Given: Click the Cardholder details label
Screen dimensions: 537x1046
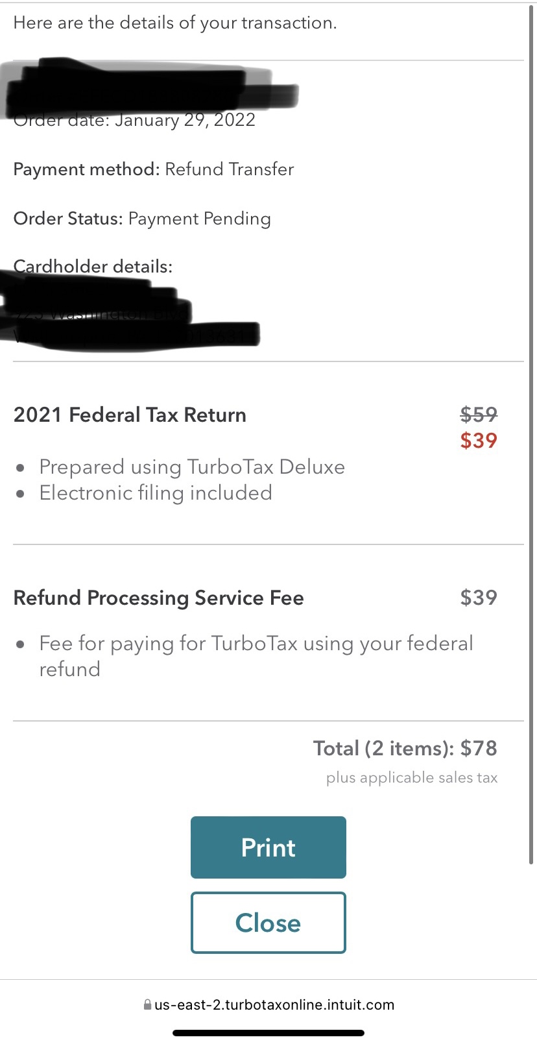Looking at the screenshot, I should [93, 267].
